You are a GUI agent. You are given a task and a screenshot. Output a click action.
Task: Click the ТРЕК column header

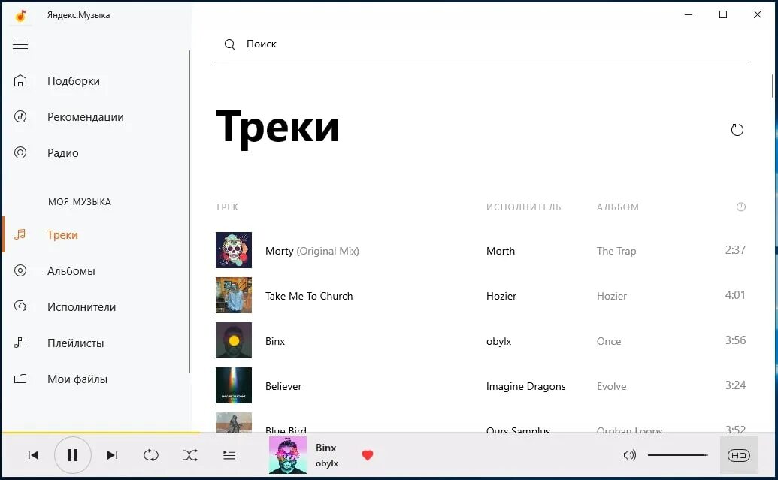227,207
